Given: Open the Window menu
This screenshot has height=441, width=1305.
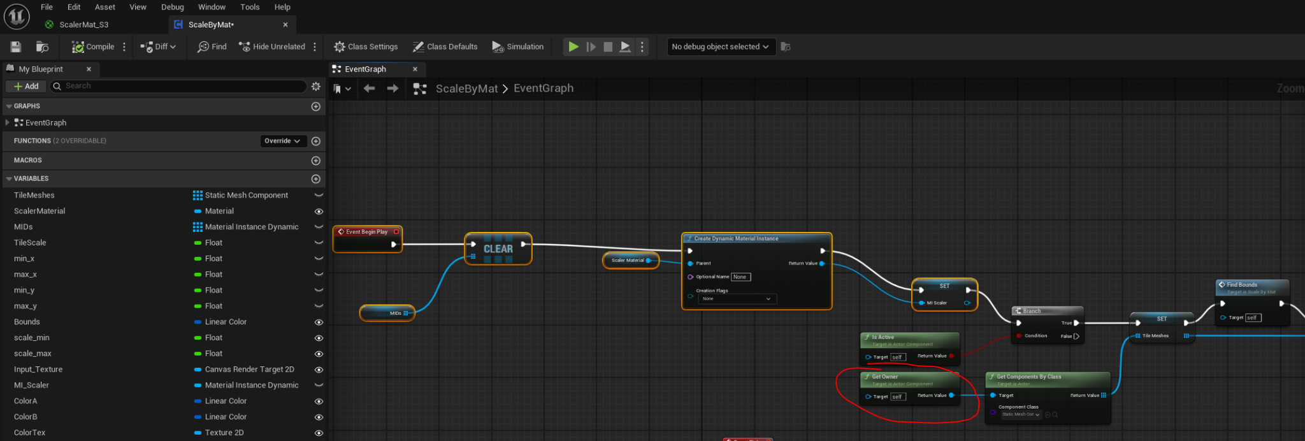Looking at the screenshot, I should click(212, 7).
